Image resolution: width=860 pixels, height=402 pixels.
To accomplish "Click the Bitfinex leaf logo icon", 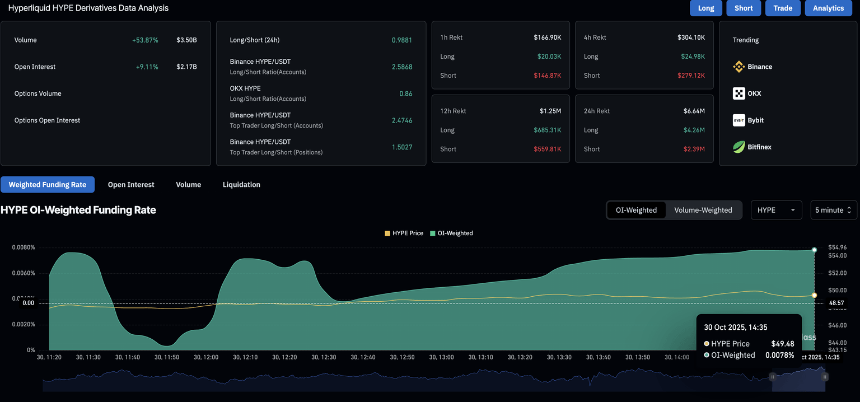I will (739, 147).
